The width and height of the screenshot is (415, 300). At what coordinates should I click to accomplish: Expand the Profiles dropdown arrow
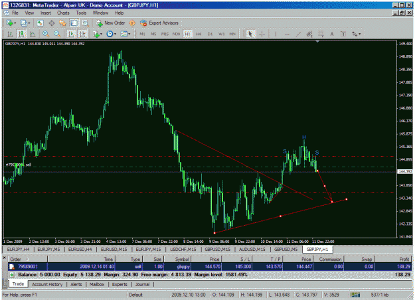29,23
